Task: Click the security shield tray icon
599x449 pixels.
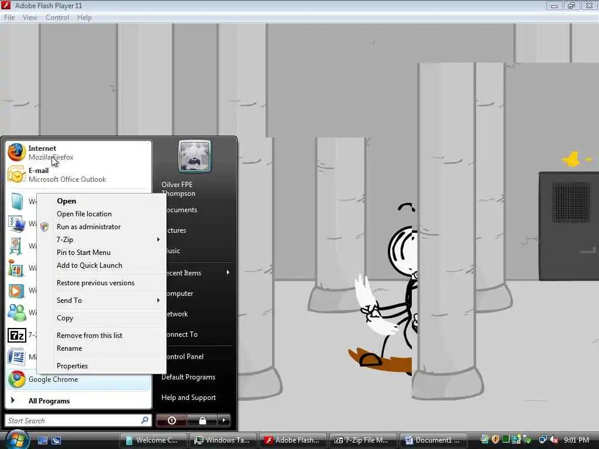Action: [x=495, y=440]
